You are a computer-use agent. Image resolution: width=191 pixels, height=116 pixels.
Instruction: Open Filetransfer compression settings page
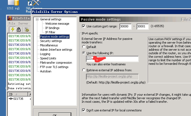(x=56, y=63)
